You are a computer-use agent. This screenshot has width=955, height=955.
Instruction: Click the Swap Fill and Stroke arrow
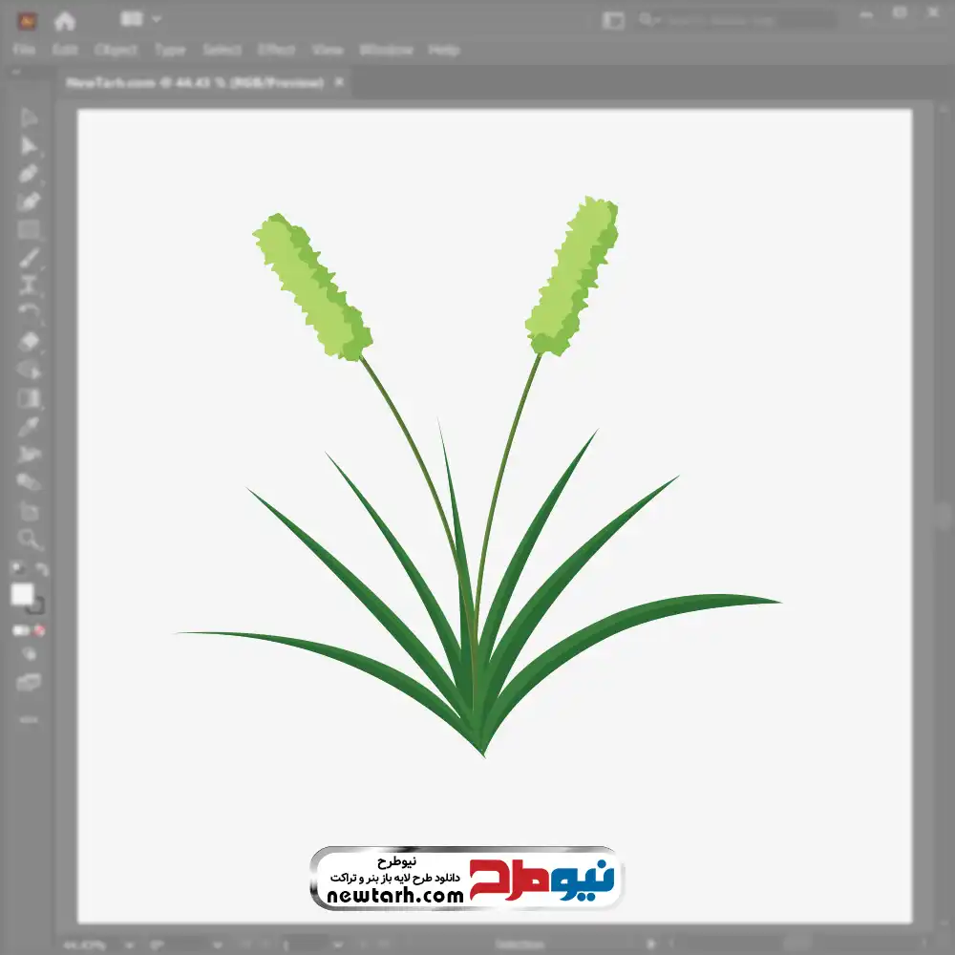[41, 569]
